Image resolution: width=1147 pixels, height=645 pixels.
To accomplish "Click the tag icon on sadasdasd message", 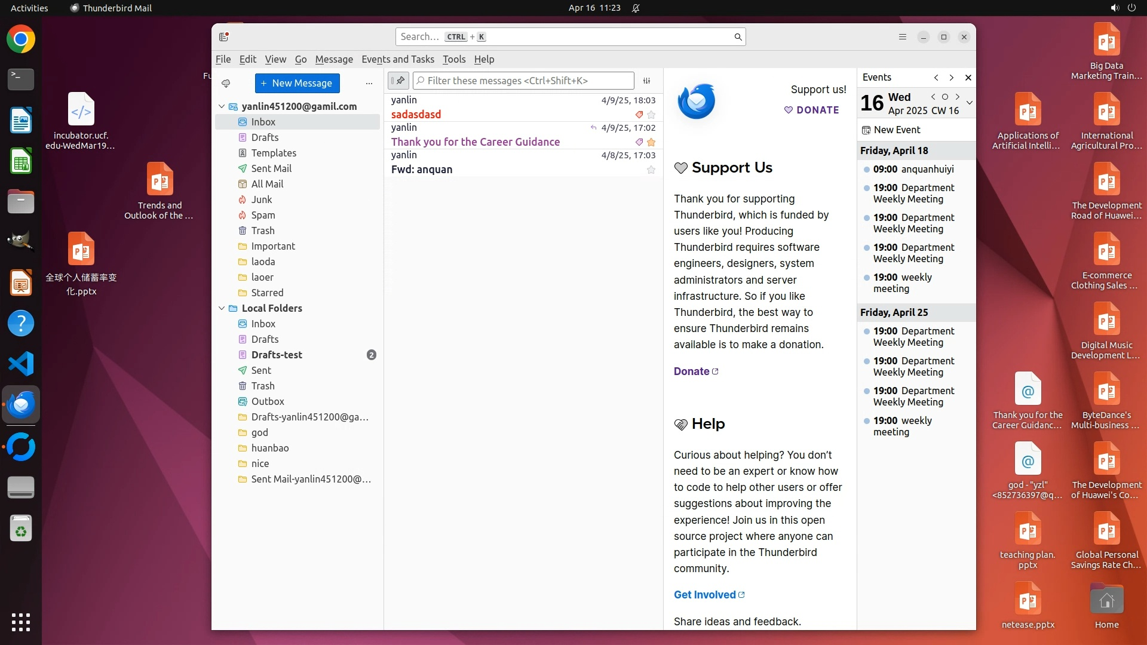I will point(639,114).
